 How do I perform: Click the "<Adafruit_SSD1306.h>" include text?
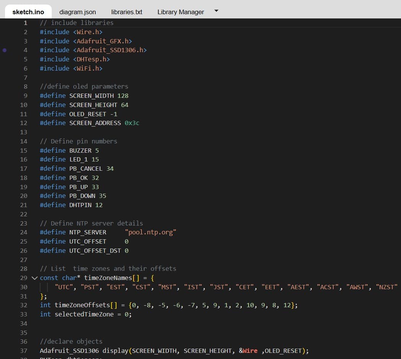click(x=110, y=50)
